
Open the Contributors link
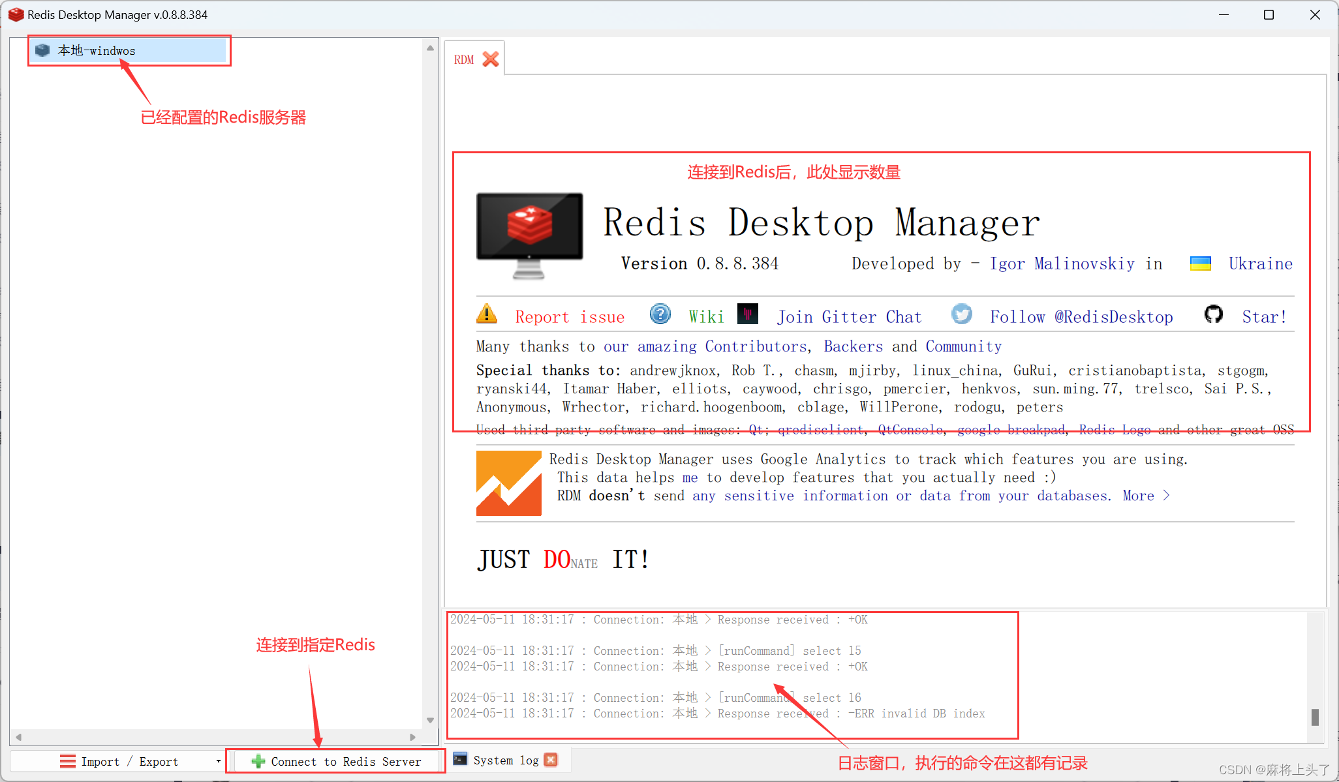(756, 346)
